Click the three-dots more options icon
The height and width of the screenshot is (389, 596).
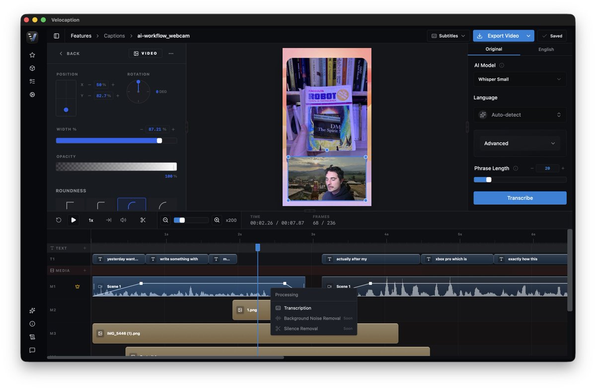coord(171,54)
